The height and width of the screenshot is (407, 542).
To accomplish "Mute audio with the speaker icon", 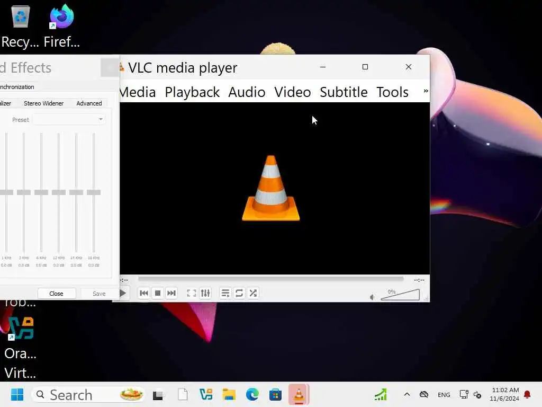I will 372,297.
